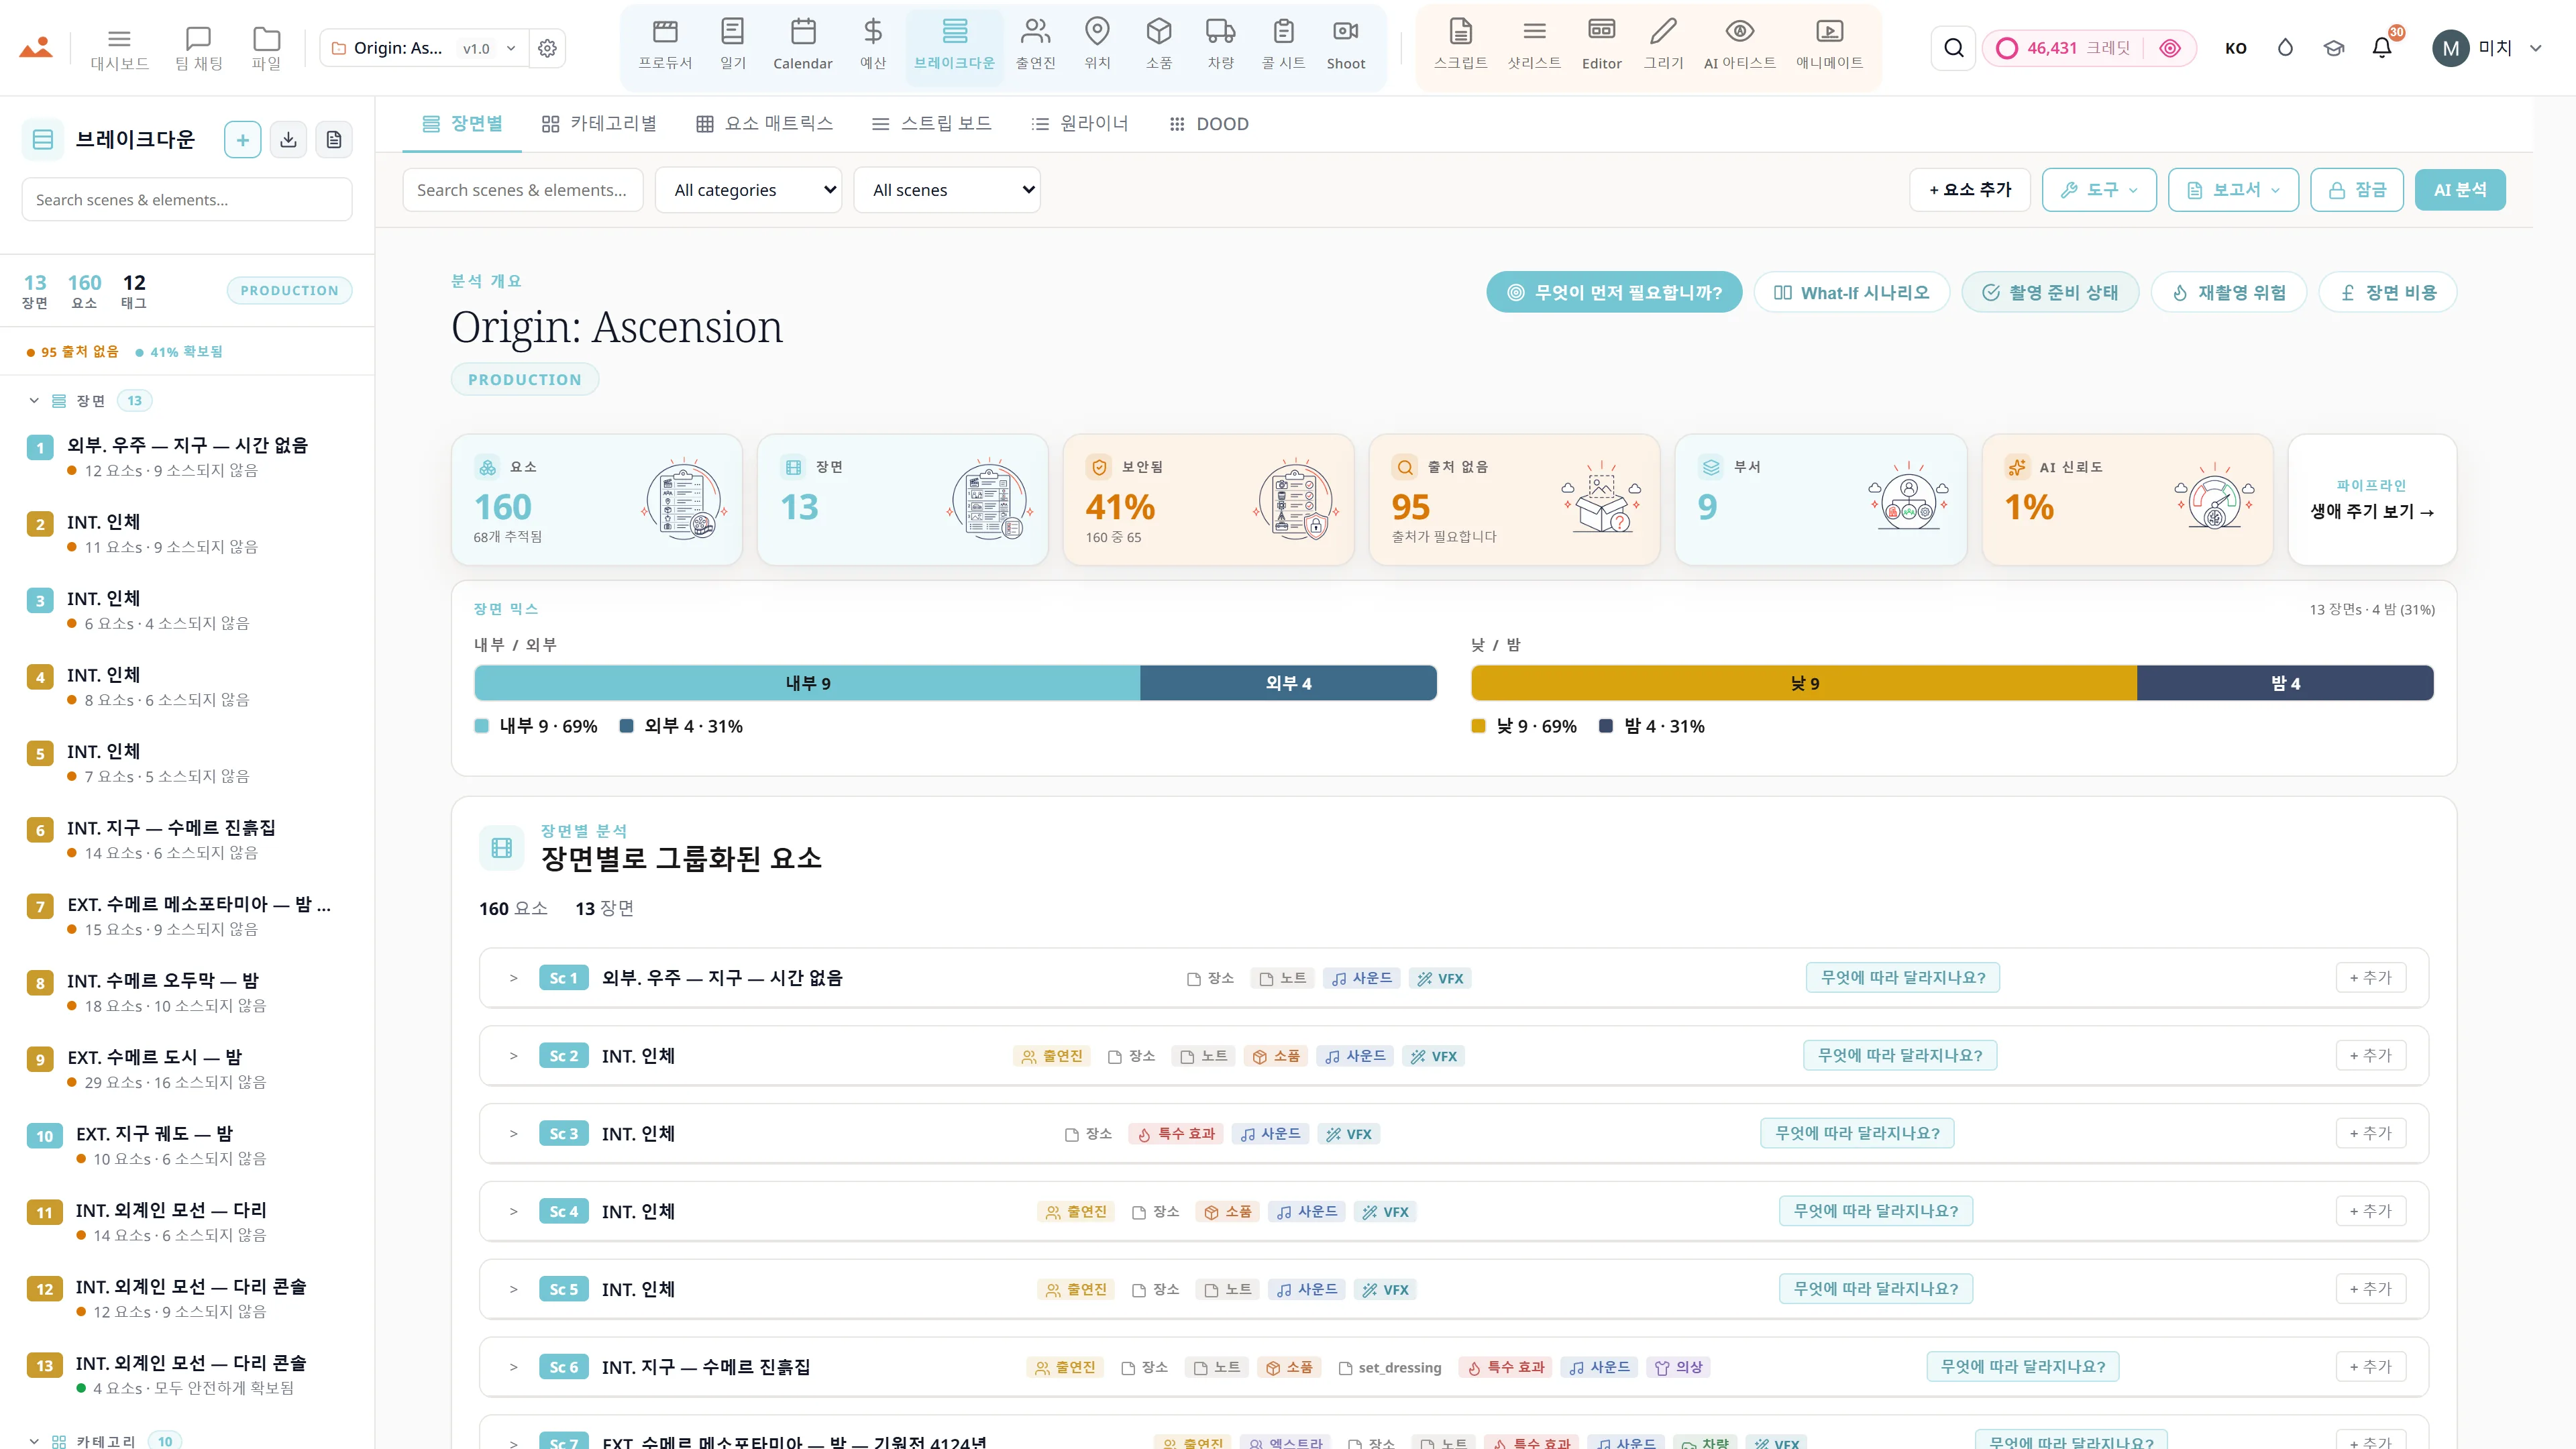
Task: Click the 밤 4 bar segment
Action: (x=2285, y=683)
